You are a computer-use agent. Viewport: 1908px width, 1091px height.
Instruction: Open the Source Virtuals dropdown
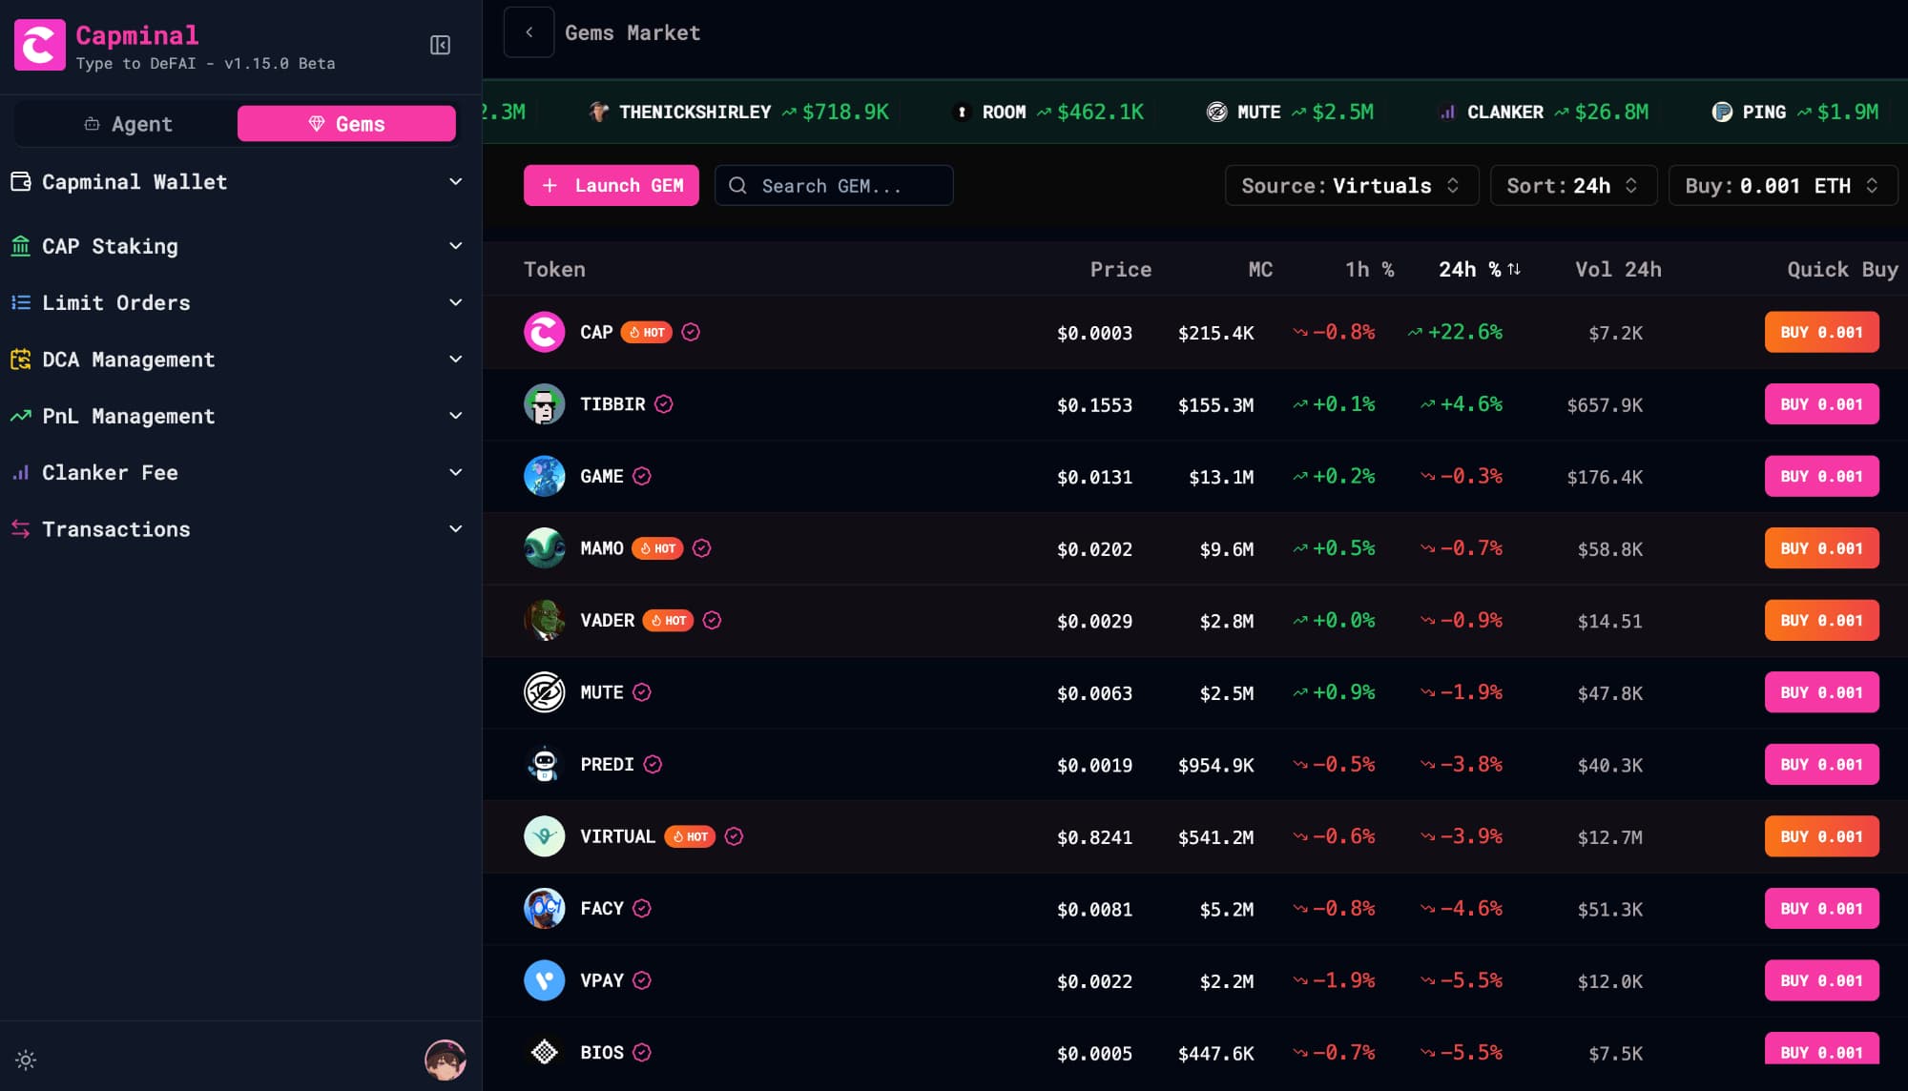pos(1351,186)
